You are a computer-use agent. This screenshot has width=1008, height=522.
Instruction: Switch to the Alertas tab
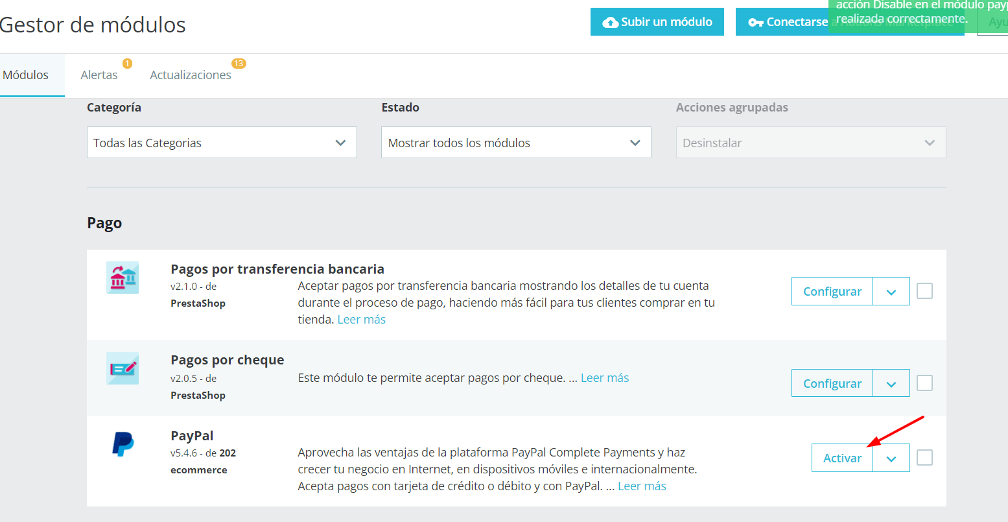[x=99, y=75]
